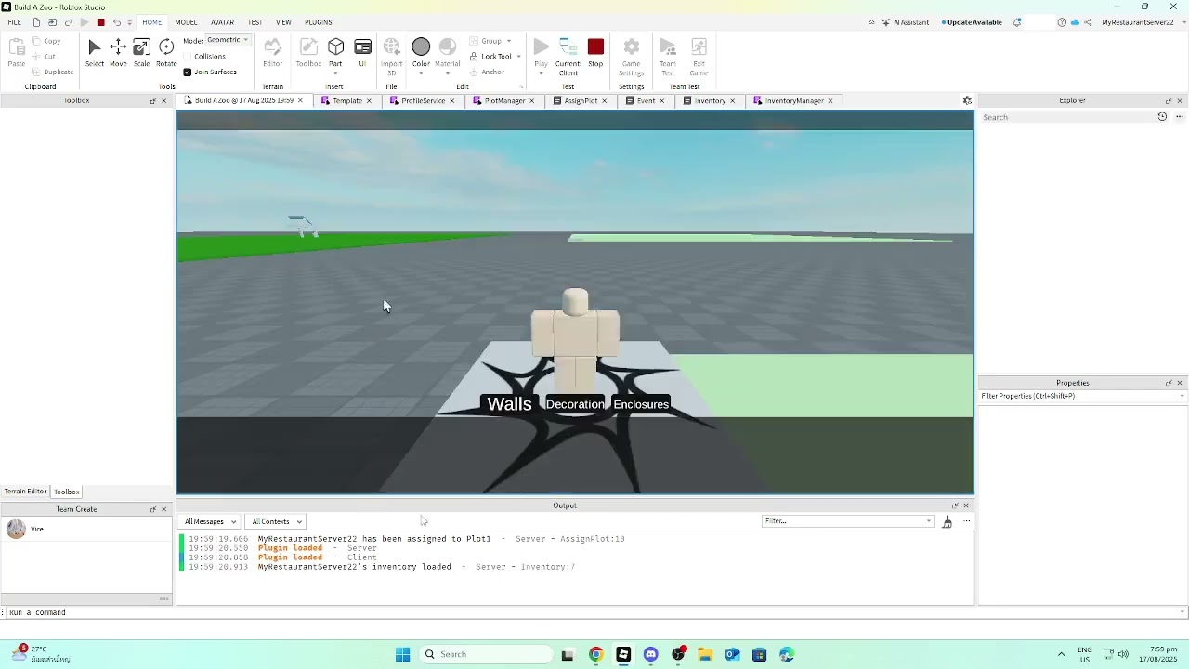Click the share icon near username

click(1087, 22)
